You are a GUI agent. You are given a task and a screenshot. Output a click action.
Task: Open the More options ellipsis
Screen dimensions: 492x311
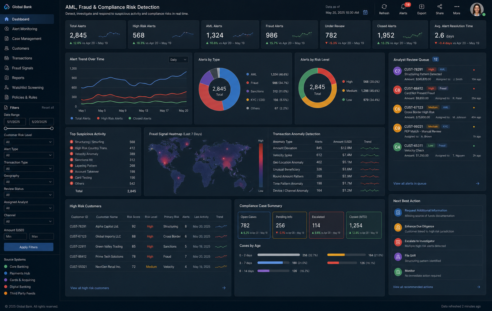[x=456, y=7]
